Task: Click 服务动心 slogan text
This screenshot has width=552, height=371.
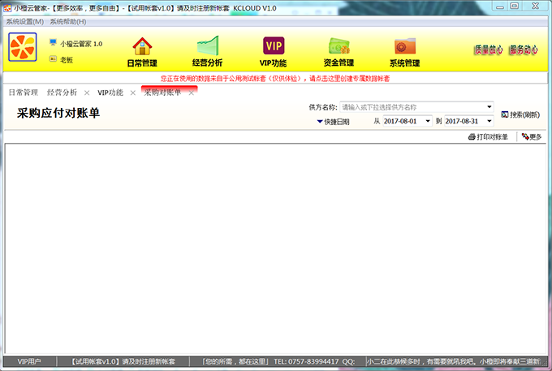Action: pos(524,50)
